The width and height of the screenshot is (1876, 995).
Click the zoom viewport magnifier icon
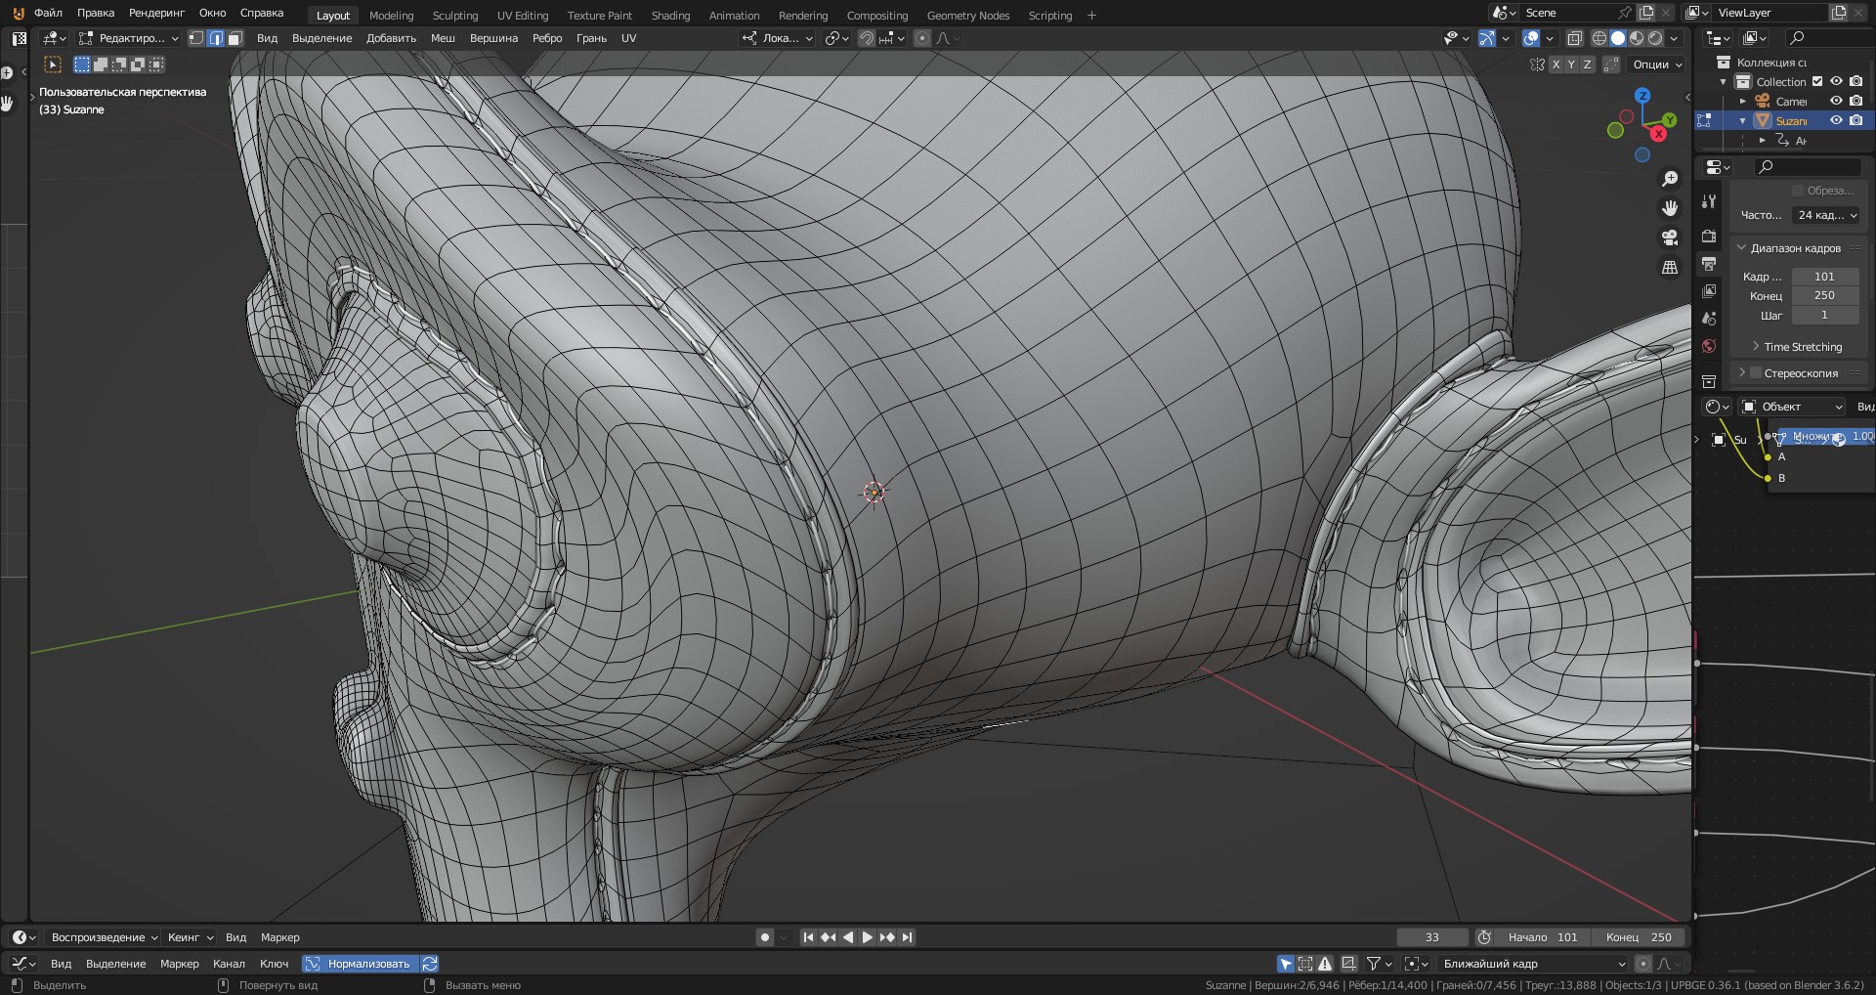(x=1670, y=179)
